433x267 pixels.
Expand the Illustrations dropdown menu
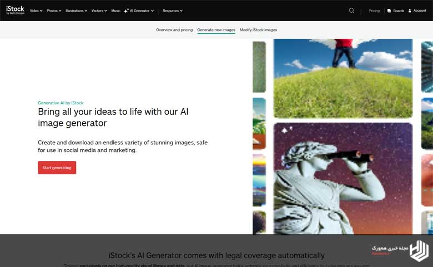77,11
